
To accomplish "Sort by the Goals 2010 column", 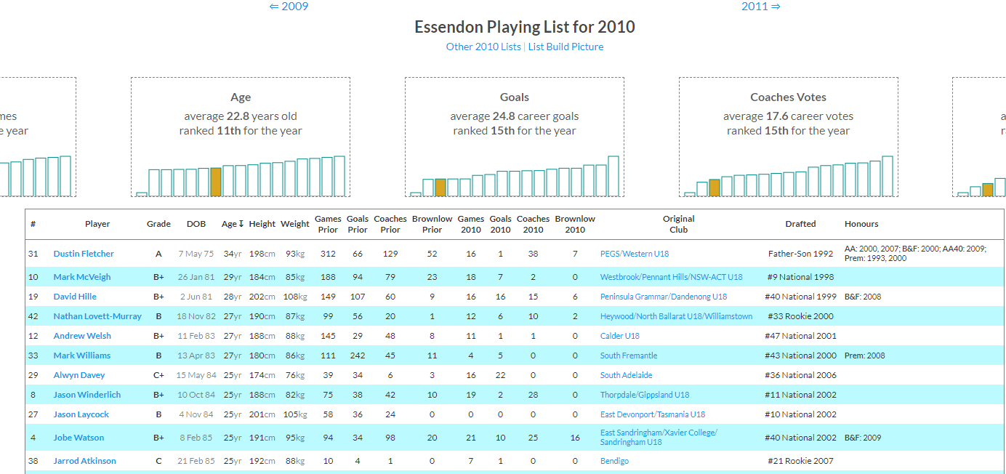I will point(500,224).
